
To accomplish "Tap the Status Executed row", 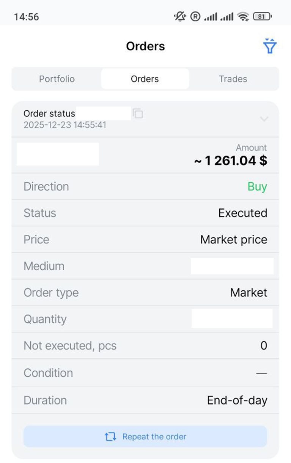I will point(145,213).
